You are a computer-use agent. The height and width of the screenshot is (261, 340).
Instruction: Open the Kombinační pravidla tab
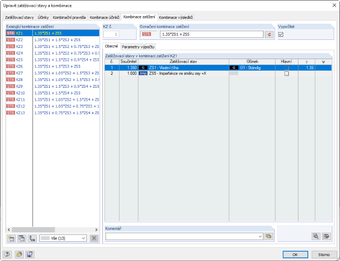[69, 17]
